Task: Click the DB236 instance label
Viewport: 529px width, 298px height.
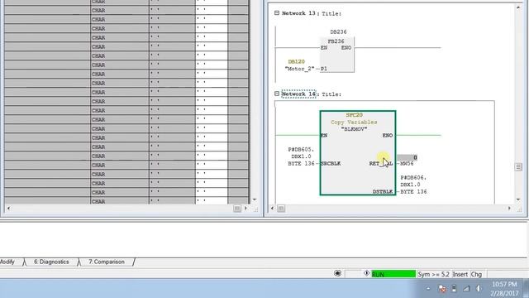Action: [x=338, y=31]
